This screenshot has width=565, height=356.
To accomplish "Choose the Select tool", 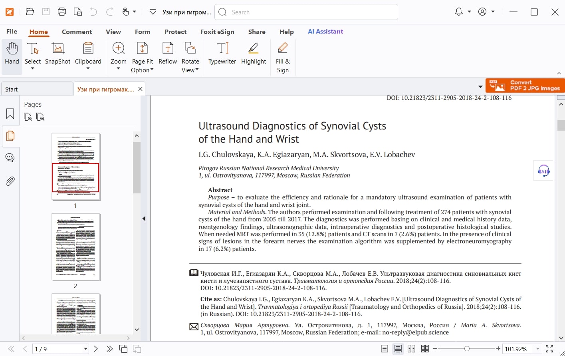I will (33, 56).
